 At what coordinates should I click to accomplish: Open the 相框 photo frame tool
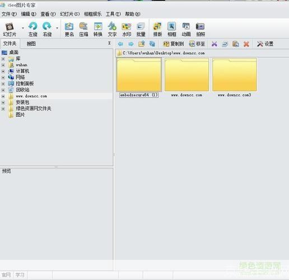tap(172, 29)
